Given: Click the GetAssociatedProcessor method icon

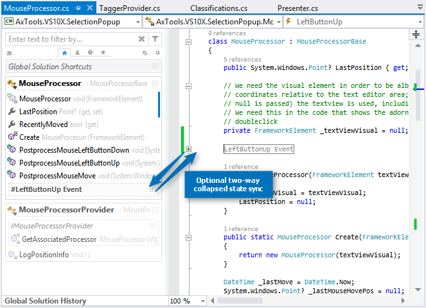Looking at the screenshot, I should point(15,239).
